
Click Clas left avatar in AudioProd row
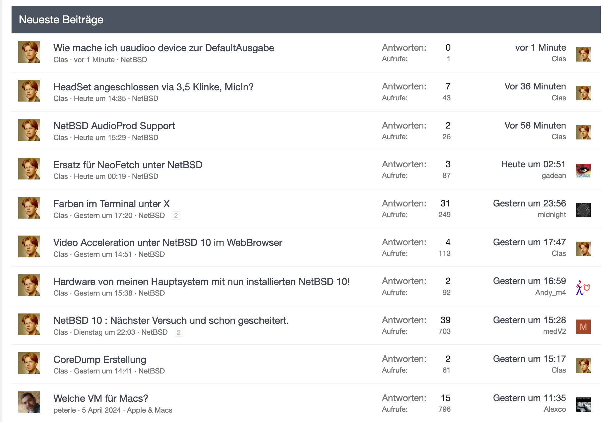29,130
